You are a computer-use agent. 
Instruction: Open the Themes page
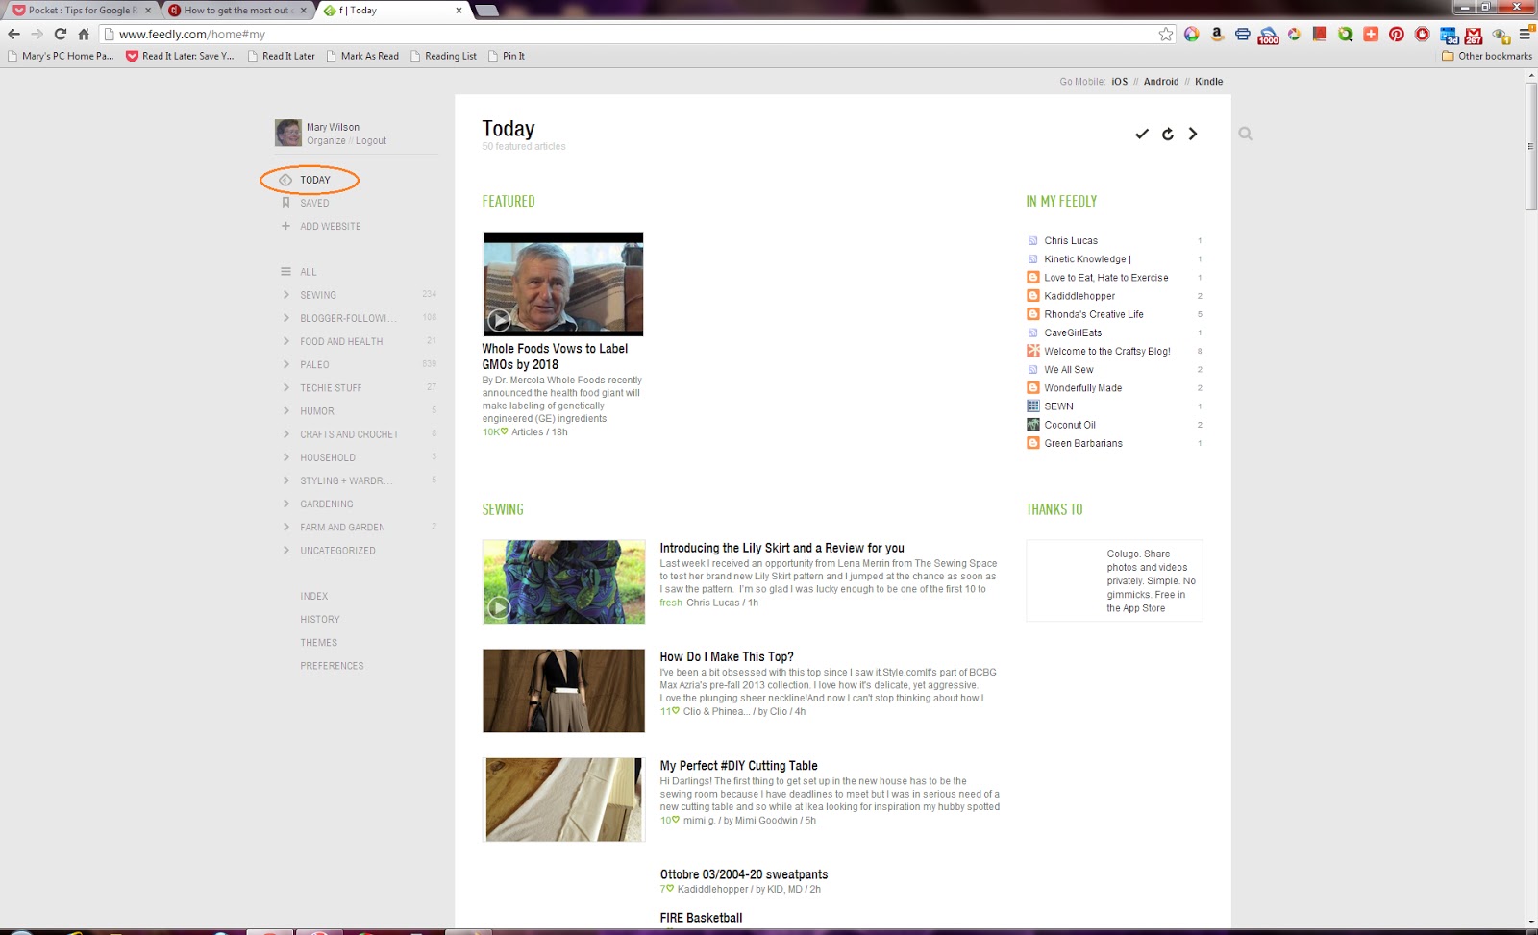(318, 643)
